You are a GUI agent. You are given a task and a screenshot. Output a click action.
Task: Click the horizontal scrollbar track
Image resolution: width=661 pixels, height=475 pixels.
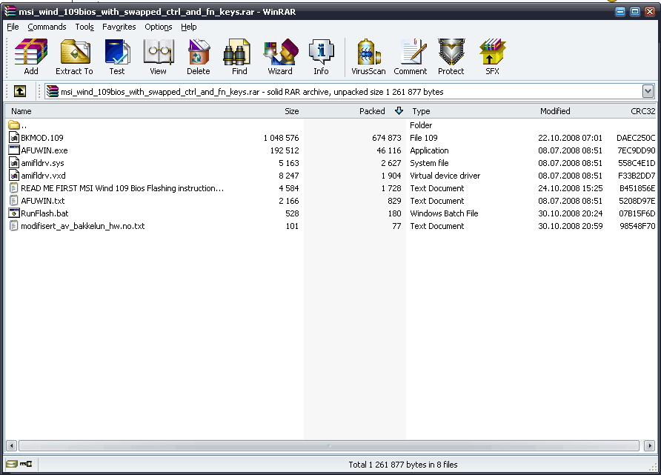click(x=329, y=445)
